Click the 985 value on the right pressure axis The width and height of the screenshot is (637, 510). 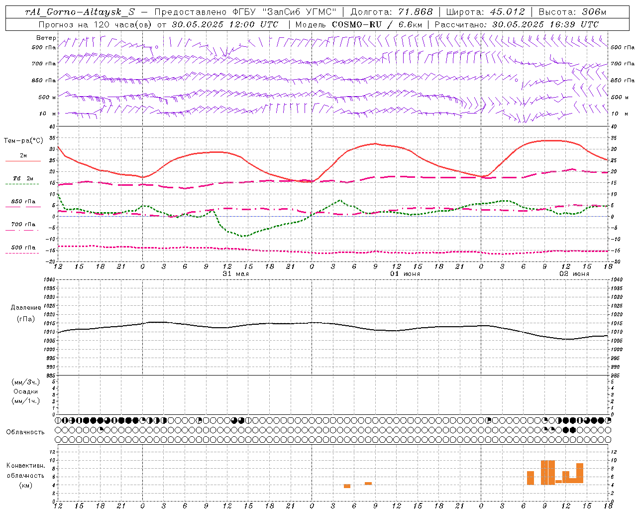616,376
